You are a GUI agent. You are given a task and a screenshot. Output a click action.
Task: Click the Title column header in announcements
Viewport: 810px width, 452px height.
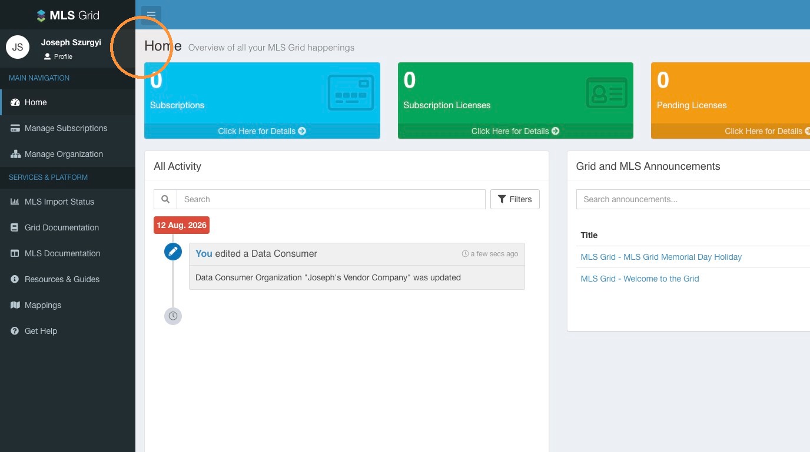tap(589, 235)
